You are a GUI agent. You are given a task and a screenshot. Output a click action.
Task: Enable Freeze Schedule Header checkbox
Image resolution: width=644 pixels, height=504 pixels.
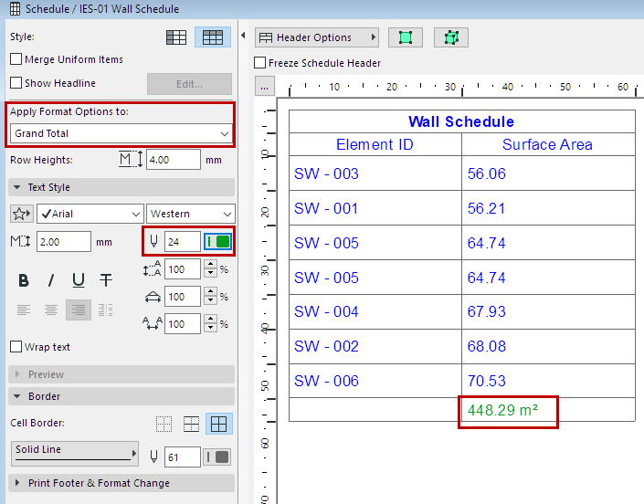tap(260, 63)
